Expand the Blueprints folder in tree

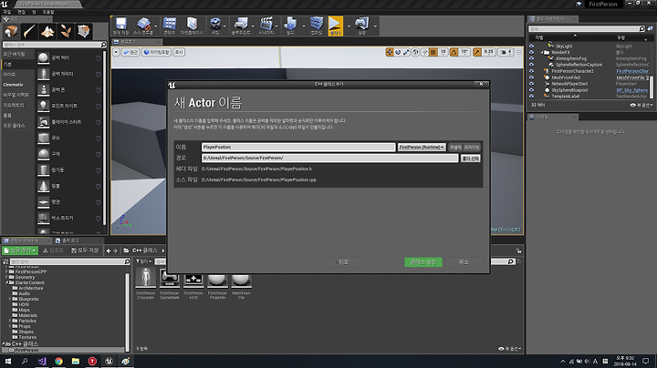[x=10, y=299]
